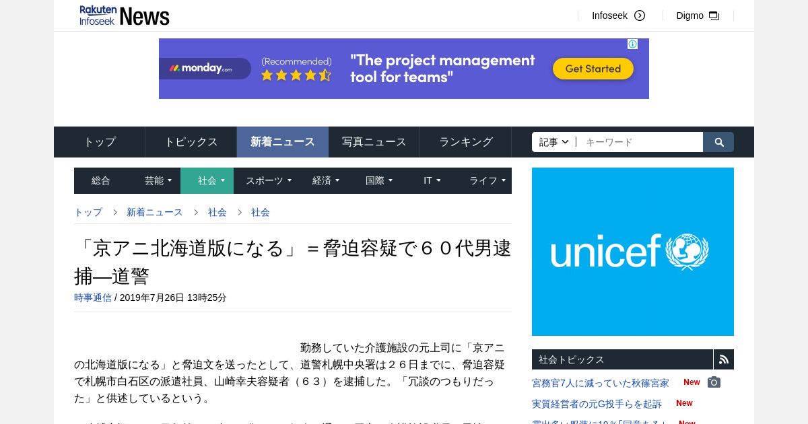This screenshot has width=808, height=424.
Task: Expand the 芸能 category dropdown
Action: click(158, 180)
